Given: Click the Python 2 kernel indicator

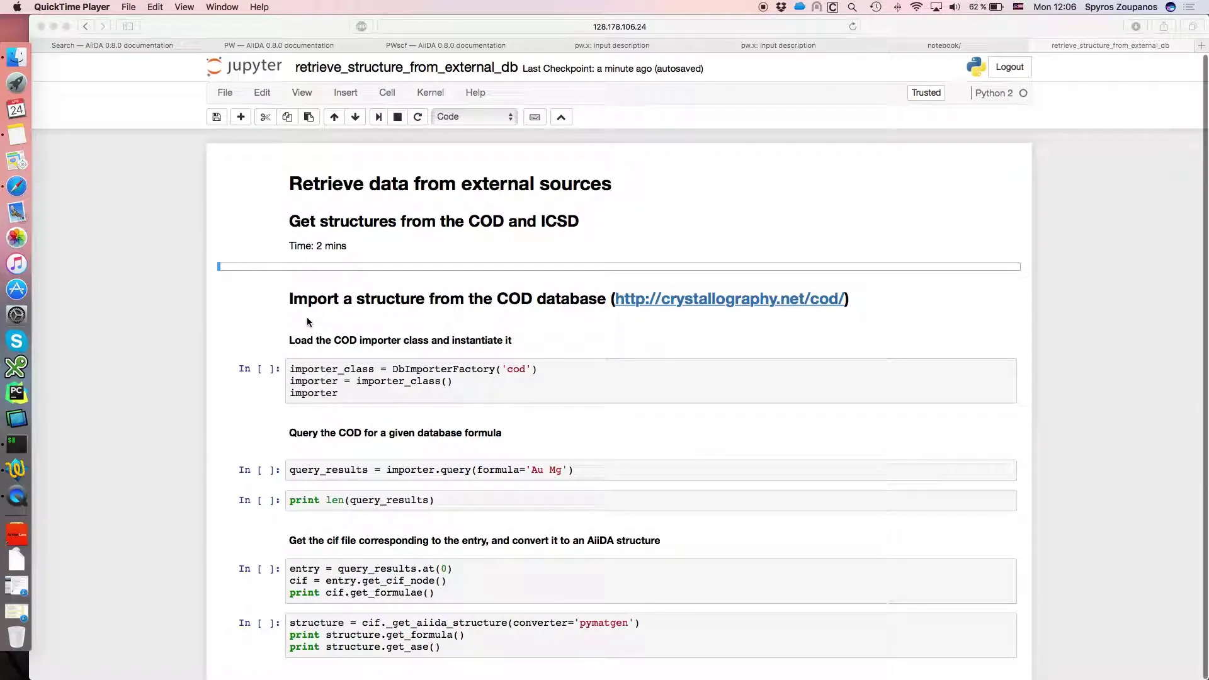Looking at the screenshot, I should pos(1001,93).
